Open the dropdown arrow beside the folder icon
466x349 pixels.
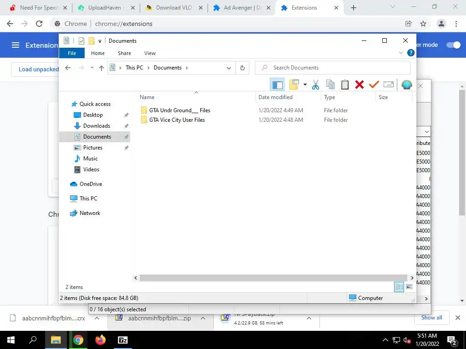pos(305,85)
